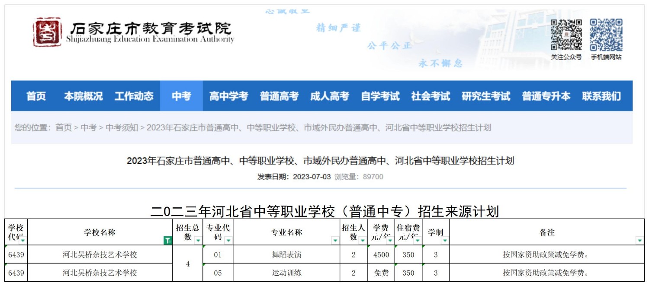Select the 舞蹈表演 table cell
This screenshot has width=649, height=286.
(286, 255)
